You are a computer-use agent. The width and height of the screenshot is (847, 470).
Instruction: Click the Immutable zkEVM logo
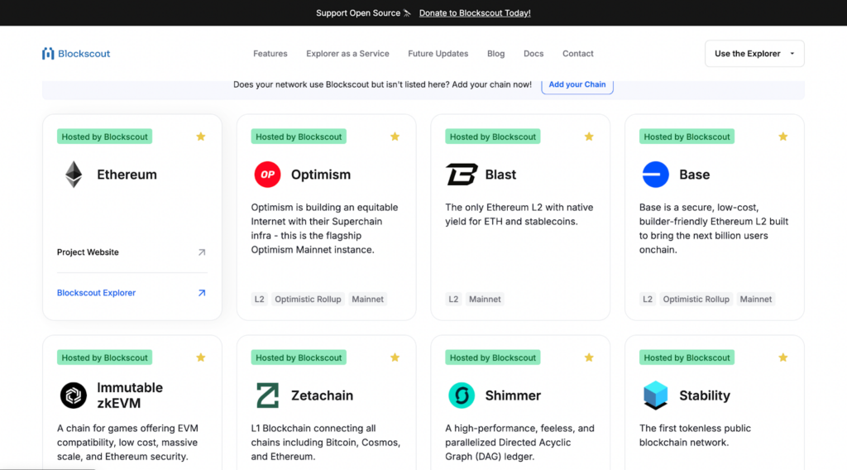(74, 396)
